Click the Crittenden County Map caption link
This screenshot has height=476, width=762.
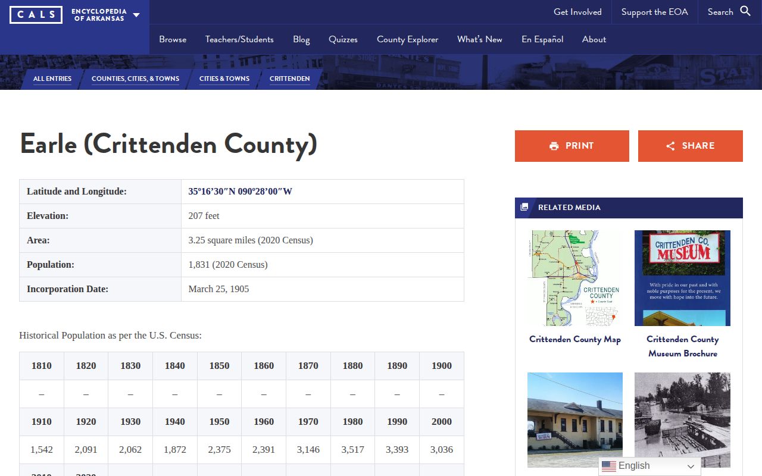(575, 339)
